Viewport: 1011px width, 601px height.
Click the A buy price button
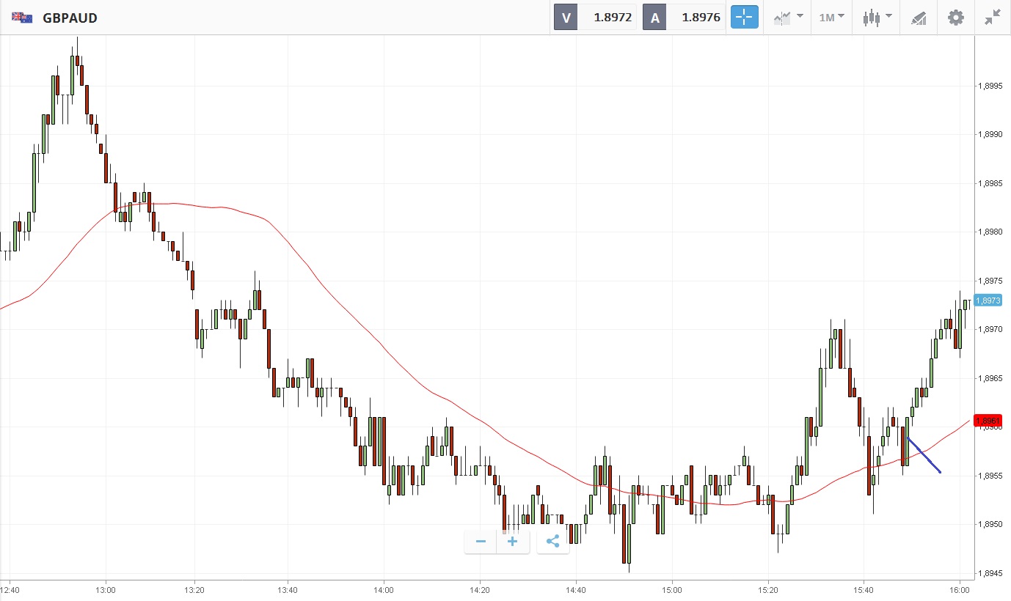(655, 18)
